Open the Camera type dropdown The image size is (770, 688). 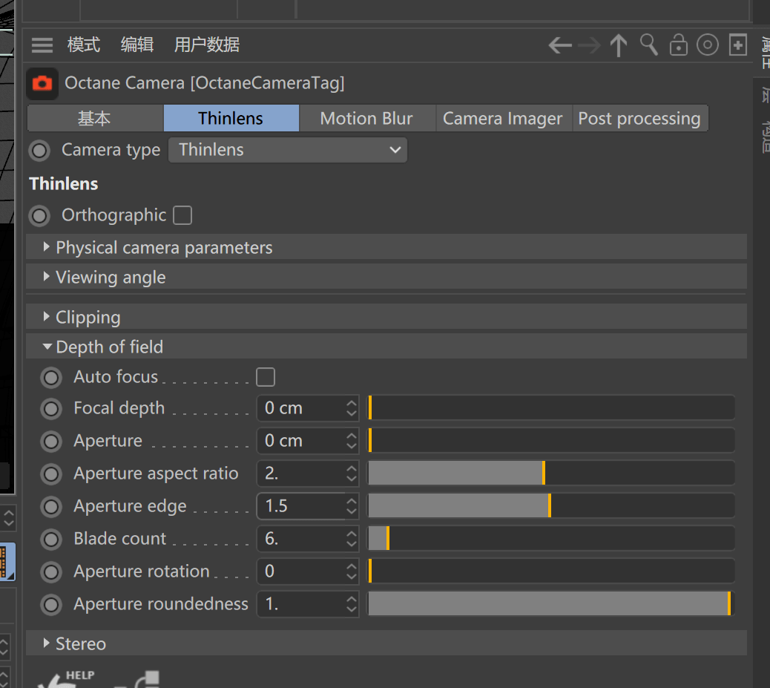[x=288, y=150]
